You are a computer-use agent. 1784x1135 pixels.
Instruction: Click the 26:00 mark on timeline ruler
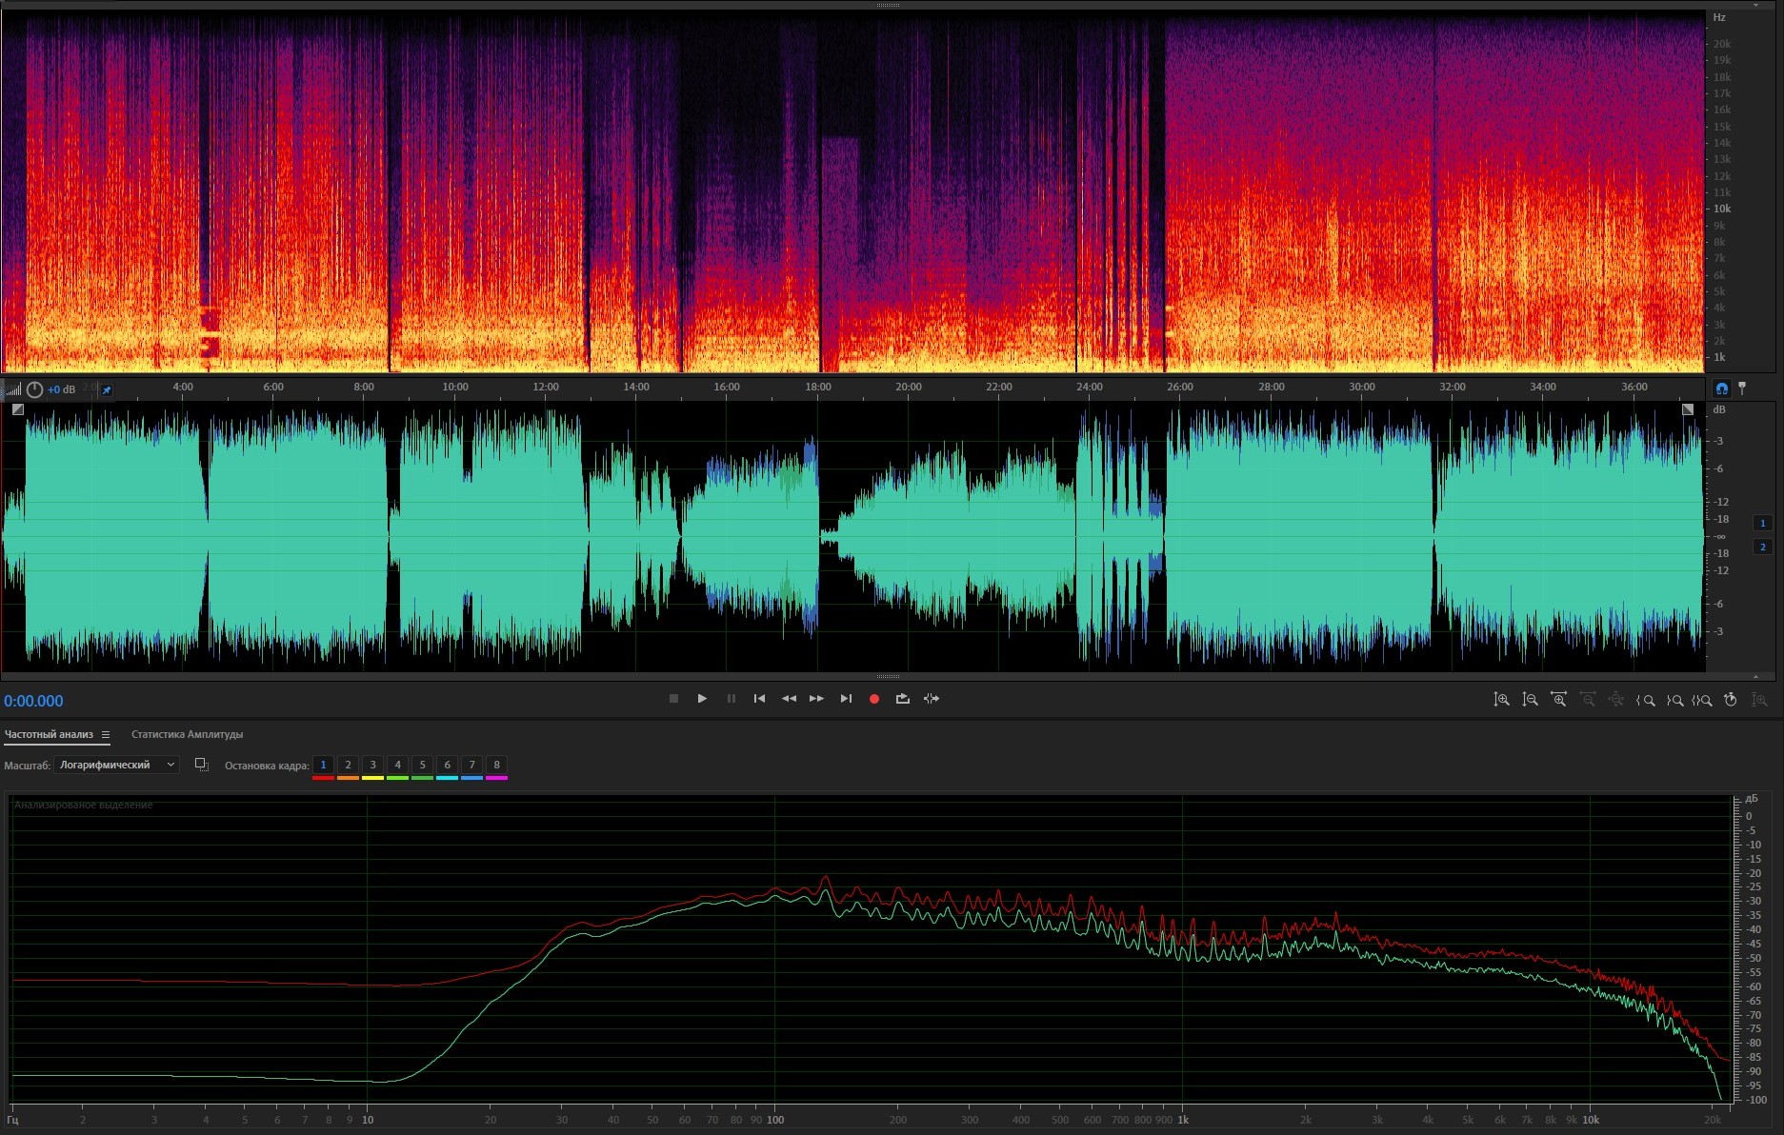[x=1180, y=387]
